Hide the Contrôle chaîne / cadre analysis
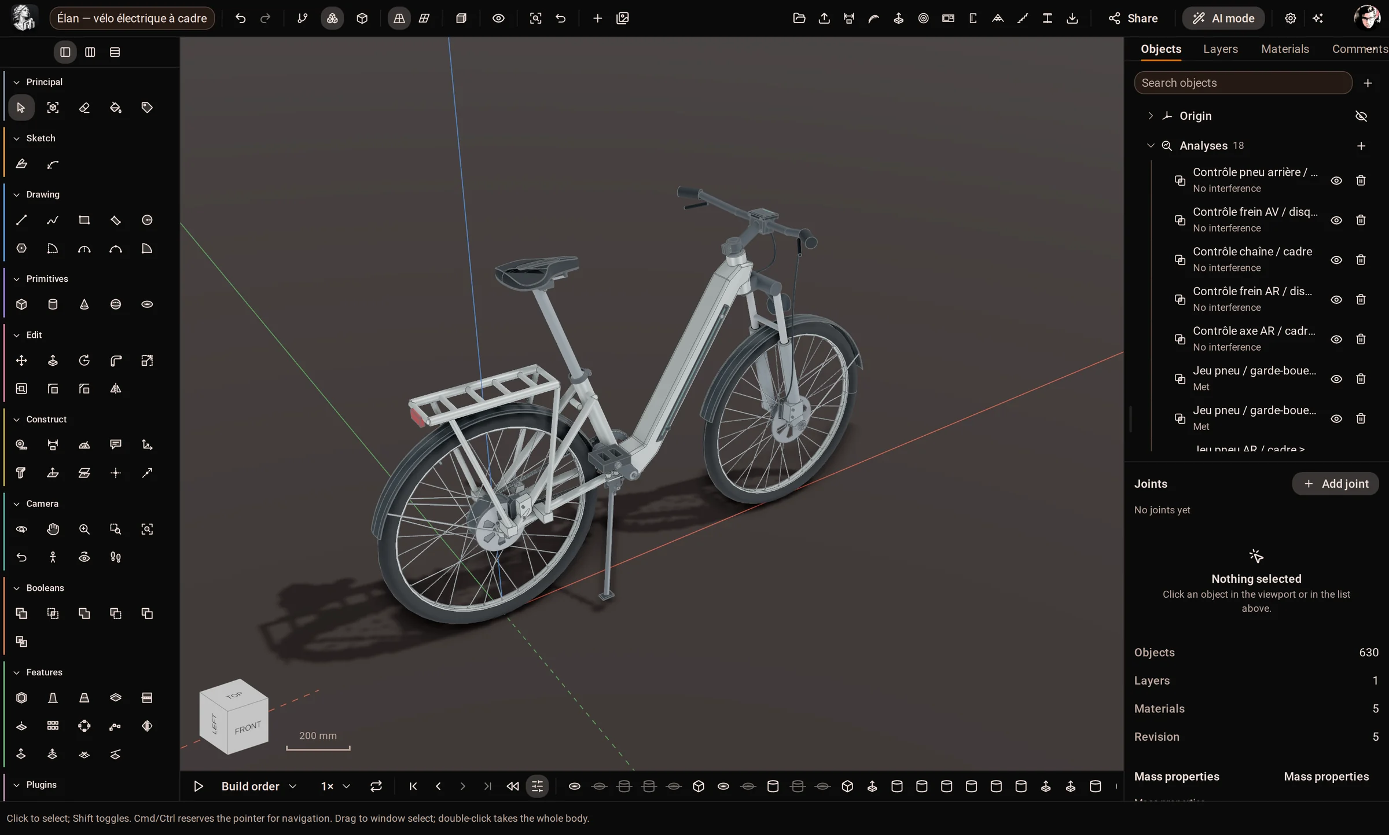 [x=1336, y=260]
